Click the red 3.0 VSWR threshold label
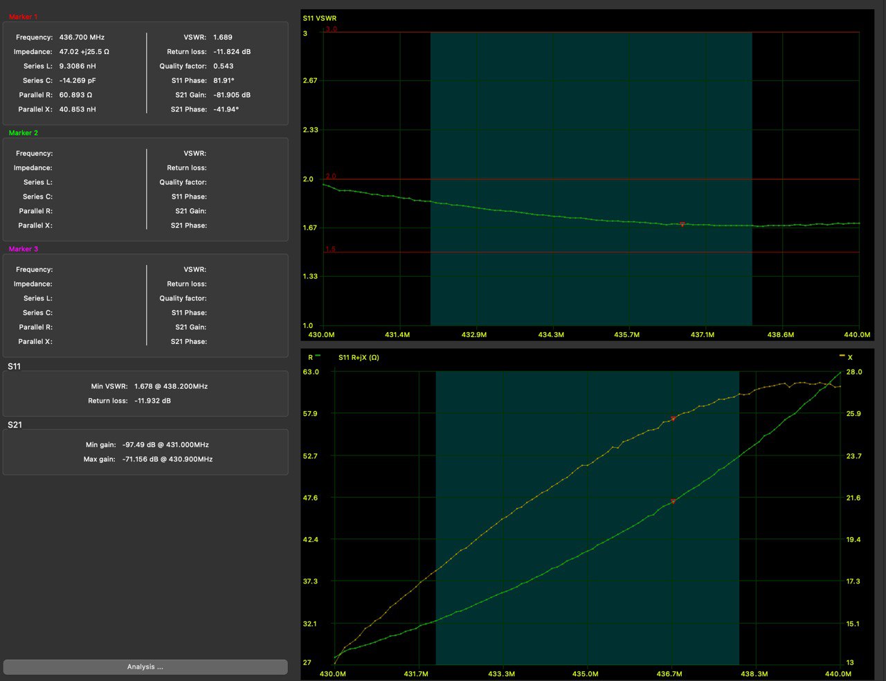The width and height of the screenshot is (886, 681). click(x=331, y=30)
